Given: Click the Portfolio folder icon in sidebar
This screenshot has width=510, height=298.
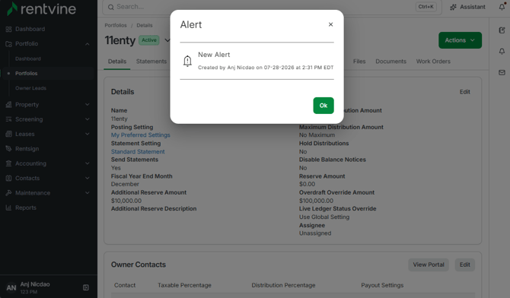Looking at the screenshot, I should 8,44.
